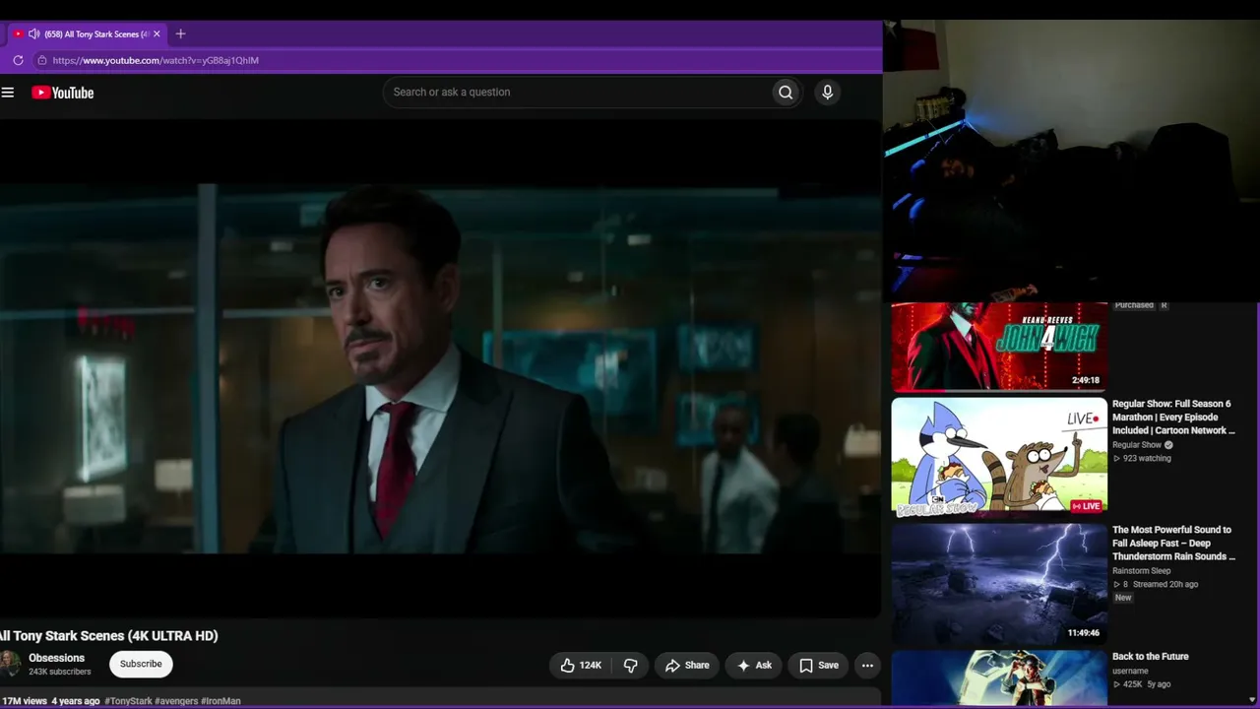This screenshot has width=1260, height=709.
Task: Open the Ask AI button
Action: pos(754,666)
